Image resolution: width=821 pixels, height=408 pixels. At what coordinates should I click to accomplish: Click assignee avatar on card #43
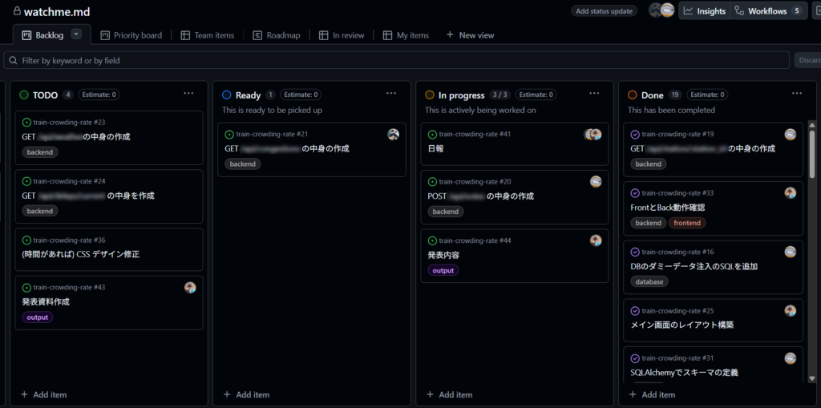click(190, 287)
